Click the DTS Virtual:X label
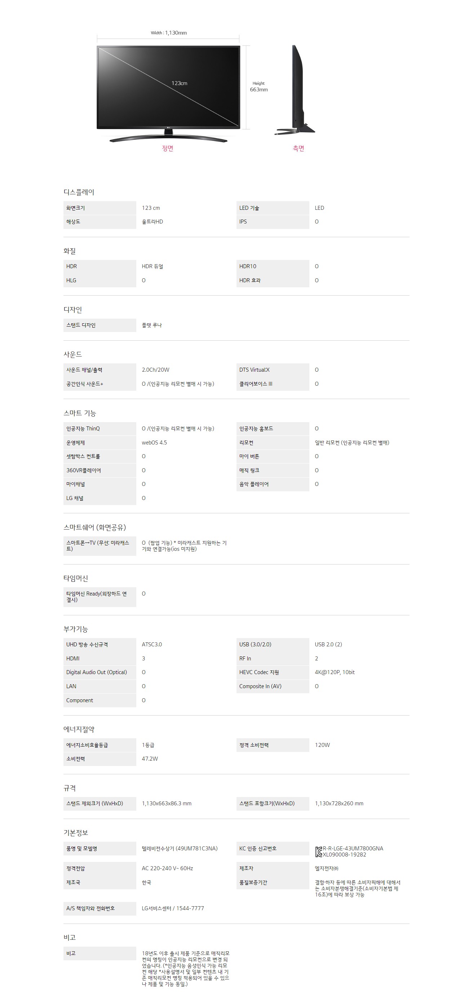This screenshot has height=996, width=473. 254,370
